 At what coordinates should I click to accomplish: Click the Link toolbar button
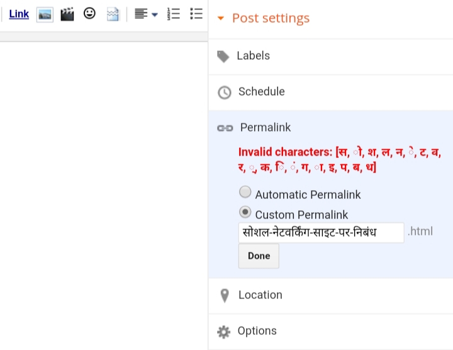click(x=19, y=14)
